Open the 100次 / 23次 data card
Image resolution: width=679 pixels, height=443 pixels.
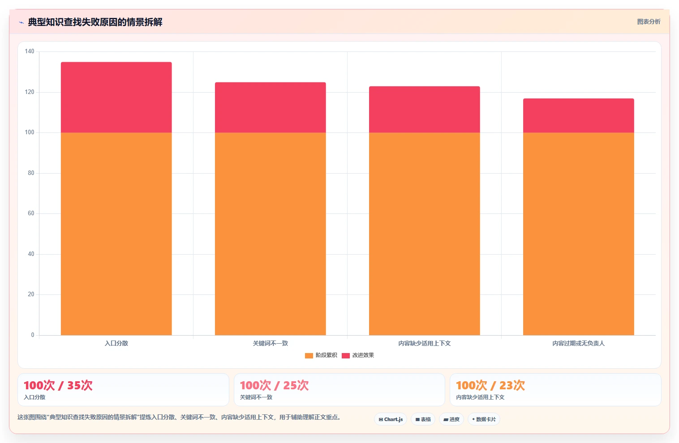[x=555, y=390]
